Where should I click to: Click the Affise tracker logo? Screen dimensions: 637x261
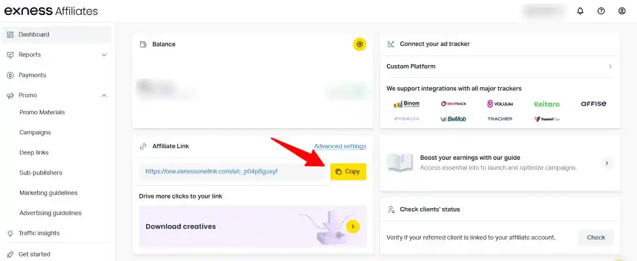click(593, 104)
